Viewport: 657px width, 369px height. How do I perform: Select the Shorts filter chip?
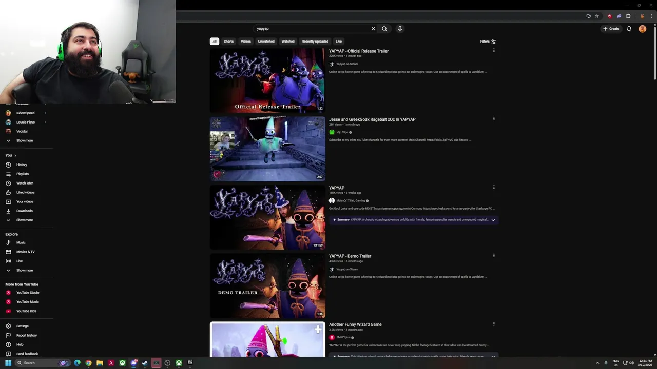point(228,42)
